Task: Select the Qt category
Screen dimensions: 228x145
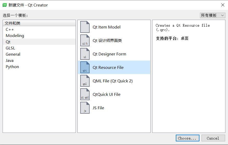Action: tap(39, 42)
